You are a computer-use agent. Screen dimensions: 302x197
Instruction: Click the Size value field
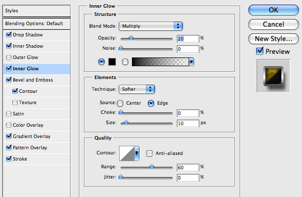pos(188,123)
